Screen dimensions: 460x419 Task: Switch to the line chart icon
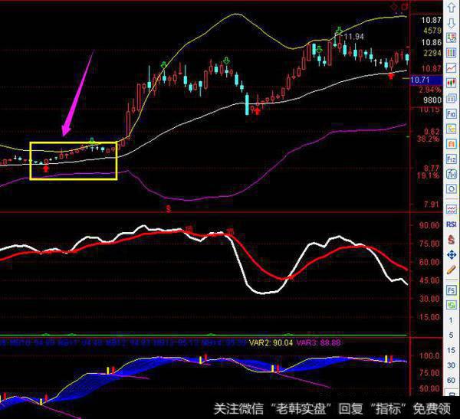[x=452, y=68]
